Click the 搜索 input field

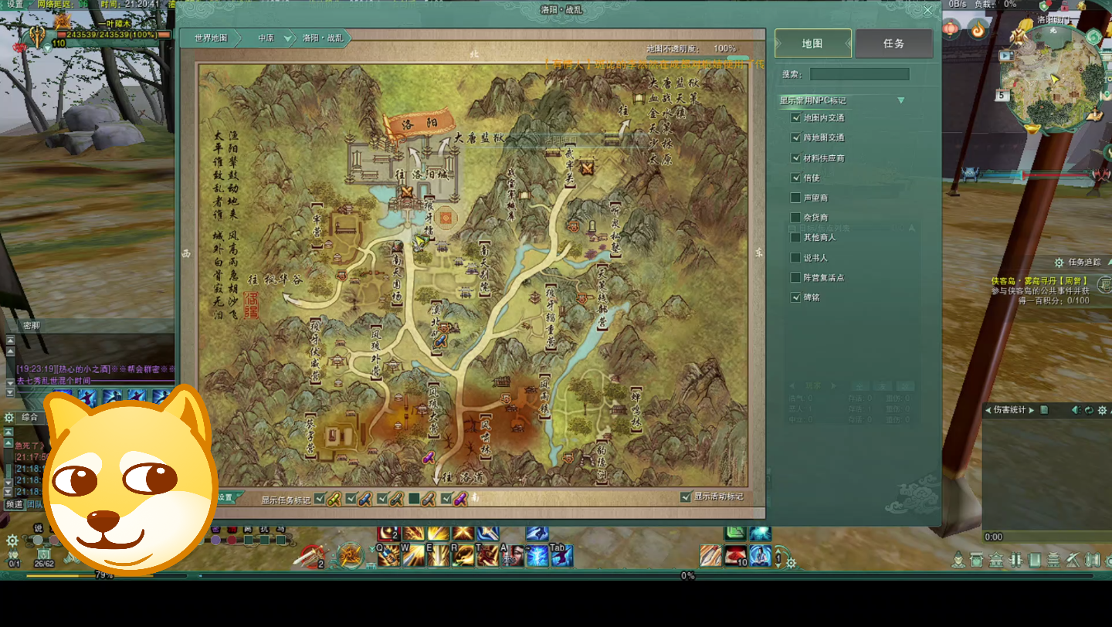859,74
